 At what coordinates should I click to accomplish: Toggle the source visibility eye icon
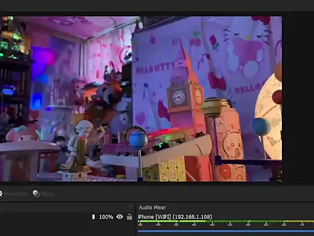coord(120,217)
